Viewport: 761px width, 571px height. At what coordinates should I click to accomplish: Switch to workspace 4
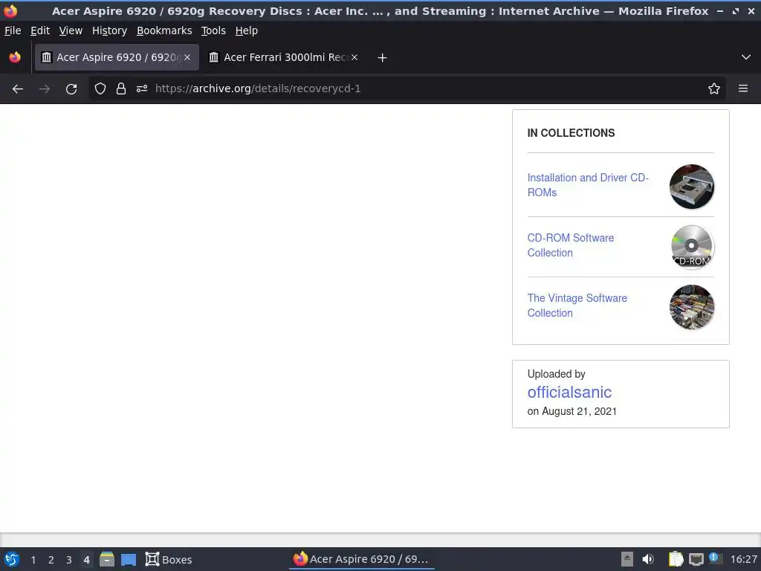(86, 560)
